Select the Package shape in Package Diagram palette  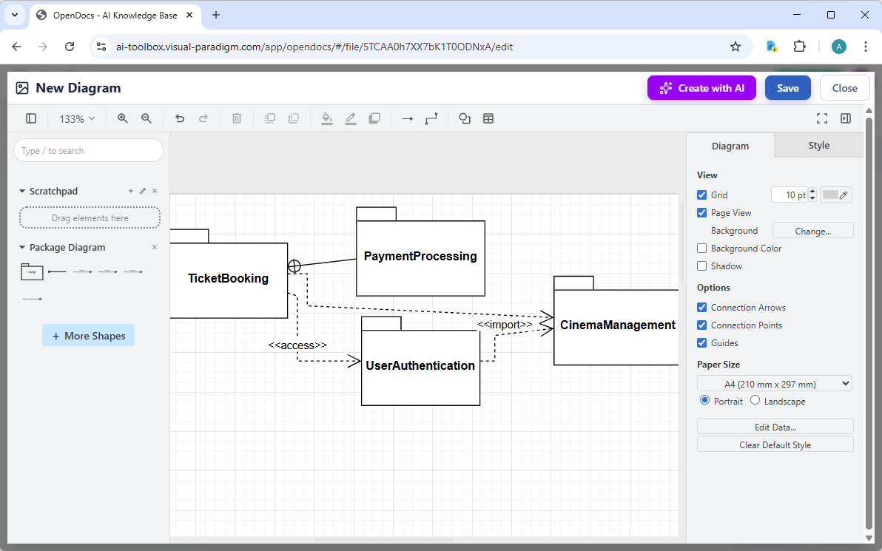tap(31, 271)
